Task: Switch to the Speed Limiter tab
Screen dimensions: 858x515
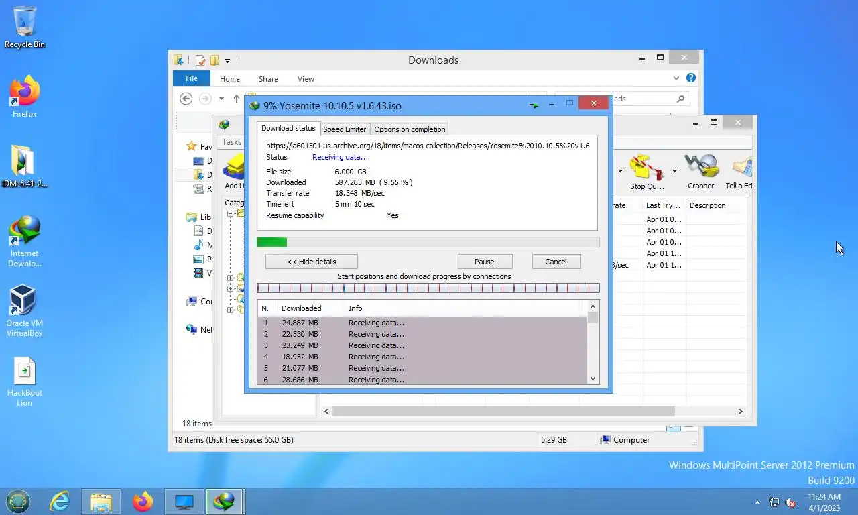Action: point(345,129)
